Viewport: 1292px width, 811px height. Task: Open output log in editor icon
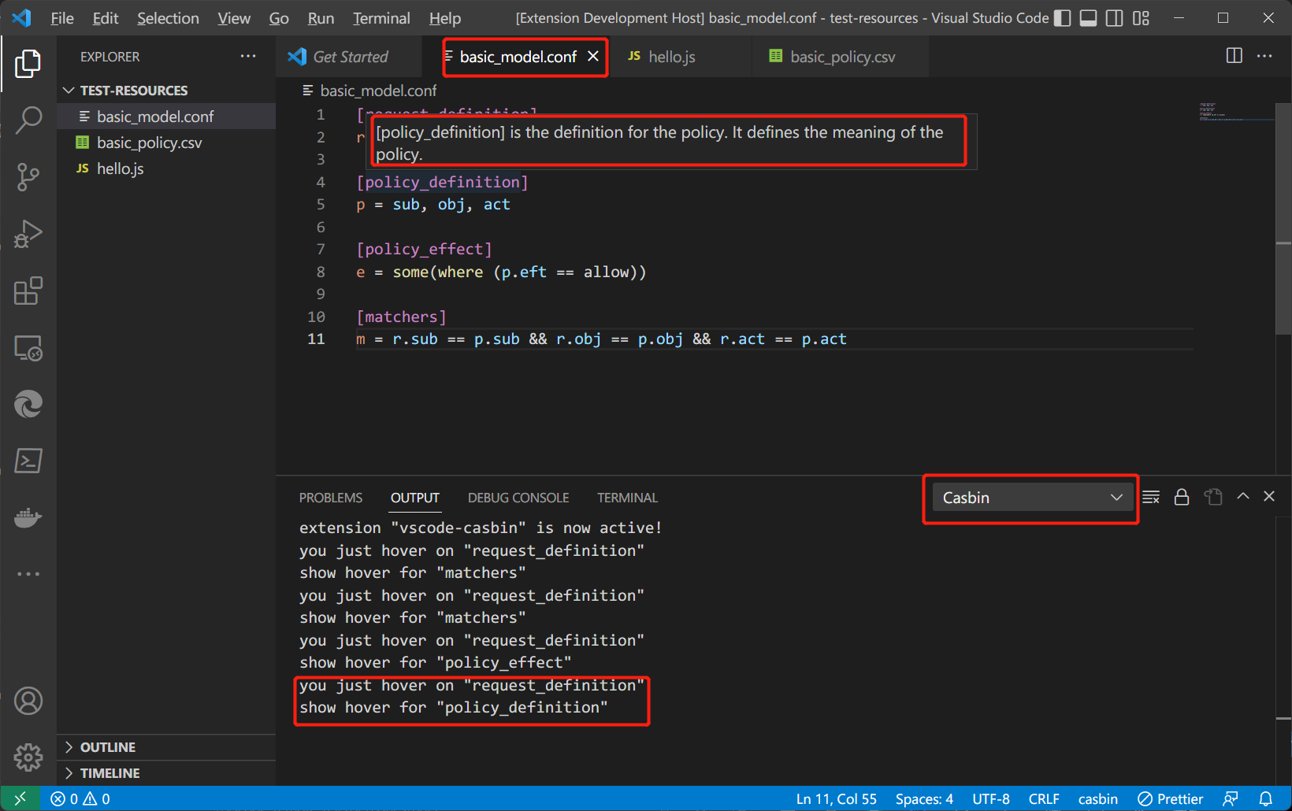pyautogui.click(x=1213, y=497)
